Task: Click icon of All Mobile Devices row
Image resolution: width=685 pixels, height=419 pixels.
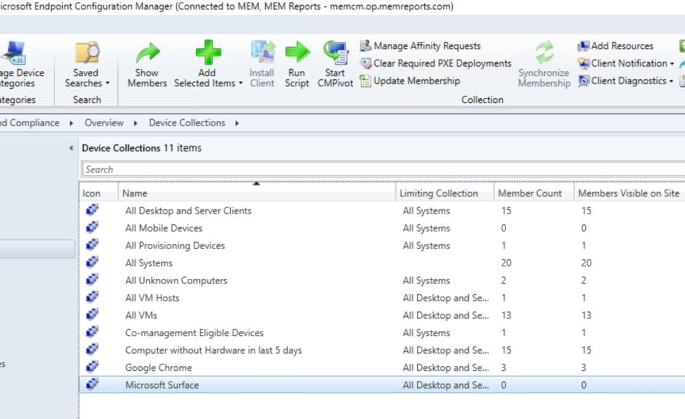Action: (x=92, y=228)
